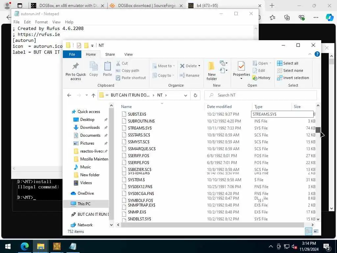Collapse the ribbon with the chevron
Screen dimensions: 337x253
(310, 54)
